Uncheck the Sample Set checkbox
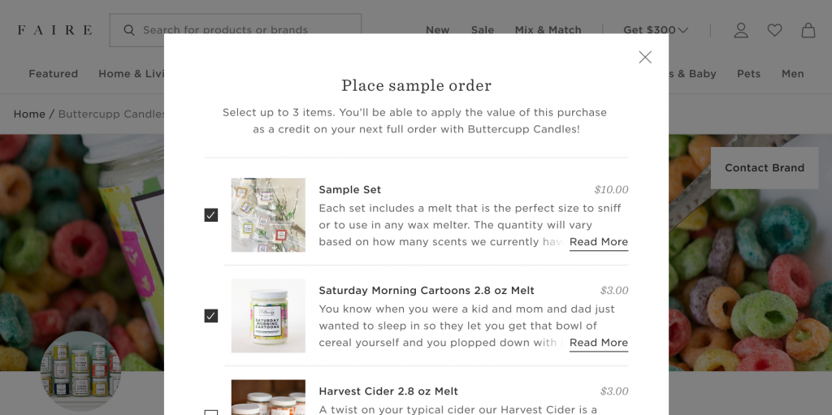Viewport: 832px width, 415px height. pyautogui.click(x=211, y=215)
